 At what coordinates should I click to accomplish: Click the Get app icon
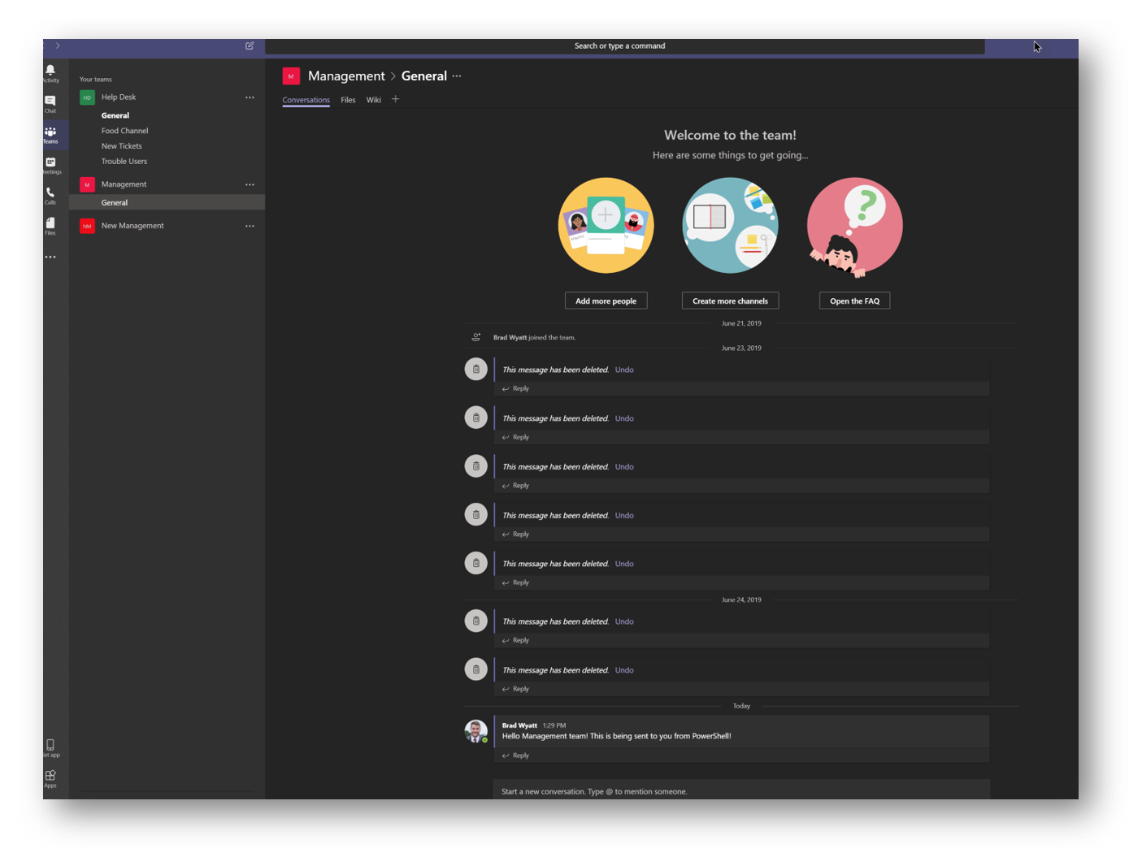50,747
